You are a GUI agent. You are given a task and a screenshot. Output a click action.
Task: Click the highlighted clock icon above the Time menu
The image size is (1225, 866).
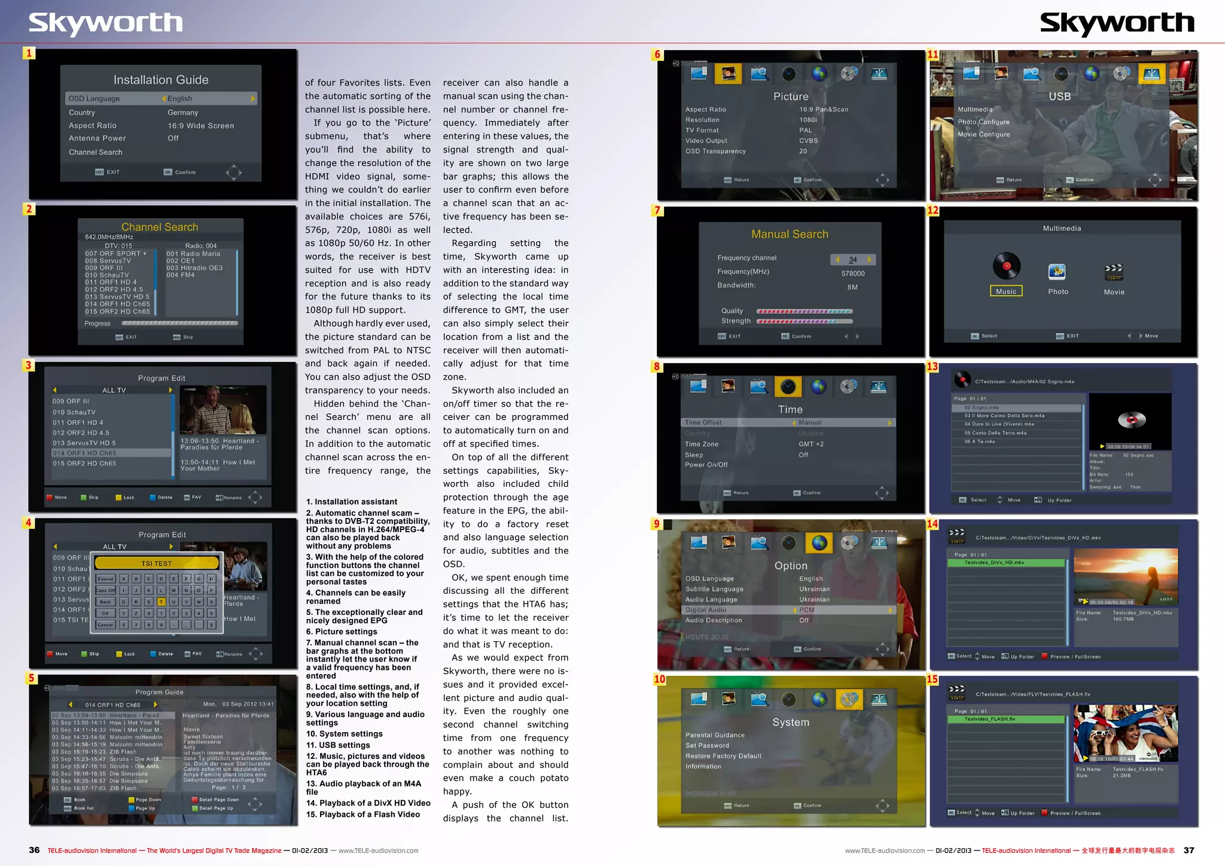coord(788,387)
